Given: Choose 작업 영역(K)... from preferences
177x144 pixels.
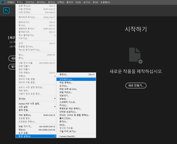Looking at the screenshot, I should coord(76,83).
